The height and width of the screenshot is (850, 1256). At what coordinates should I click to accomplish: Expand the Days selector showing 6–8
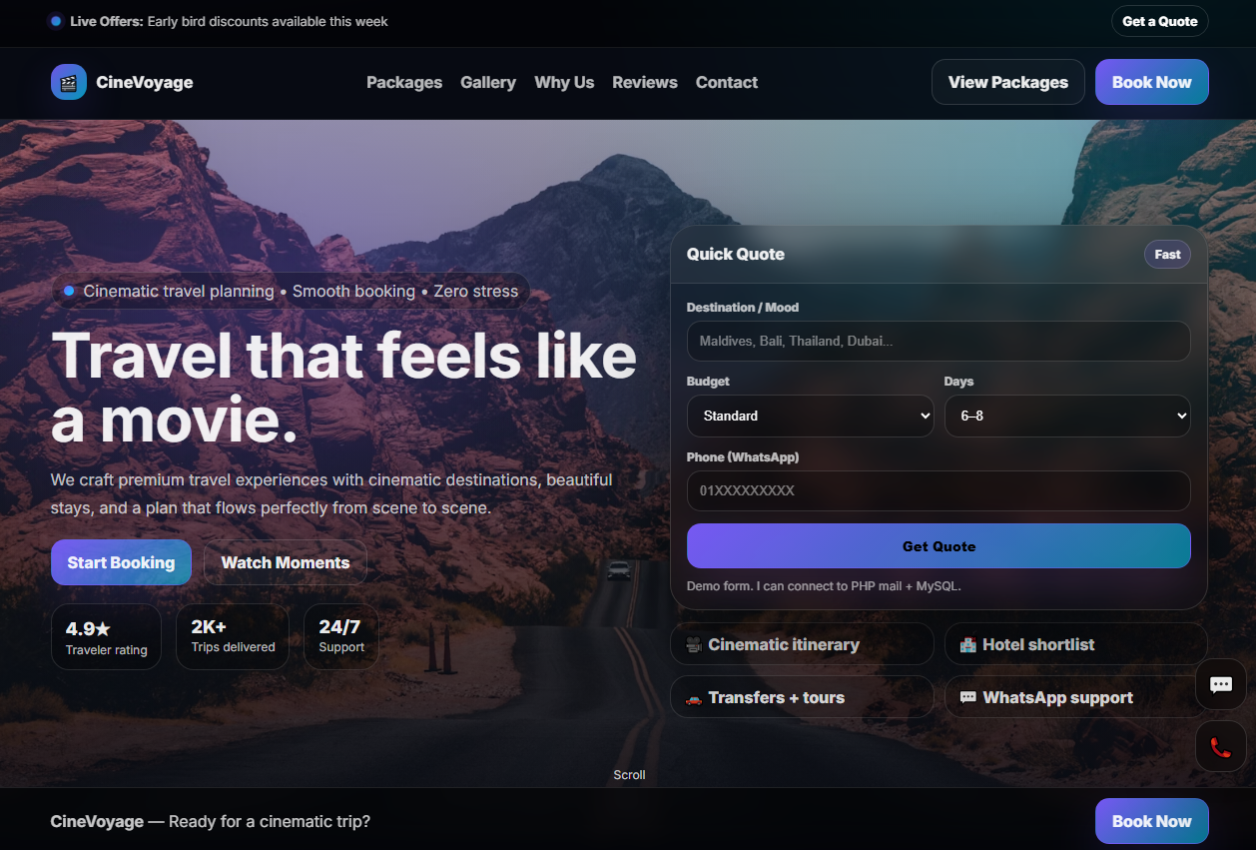(x=1066, y=416)
